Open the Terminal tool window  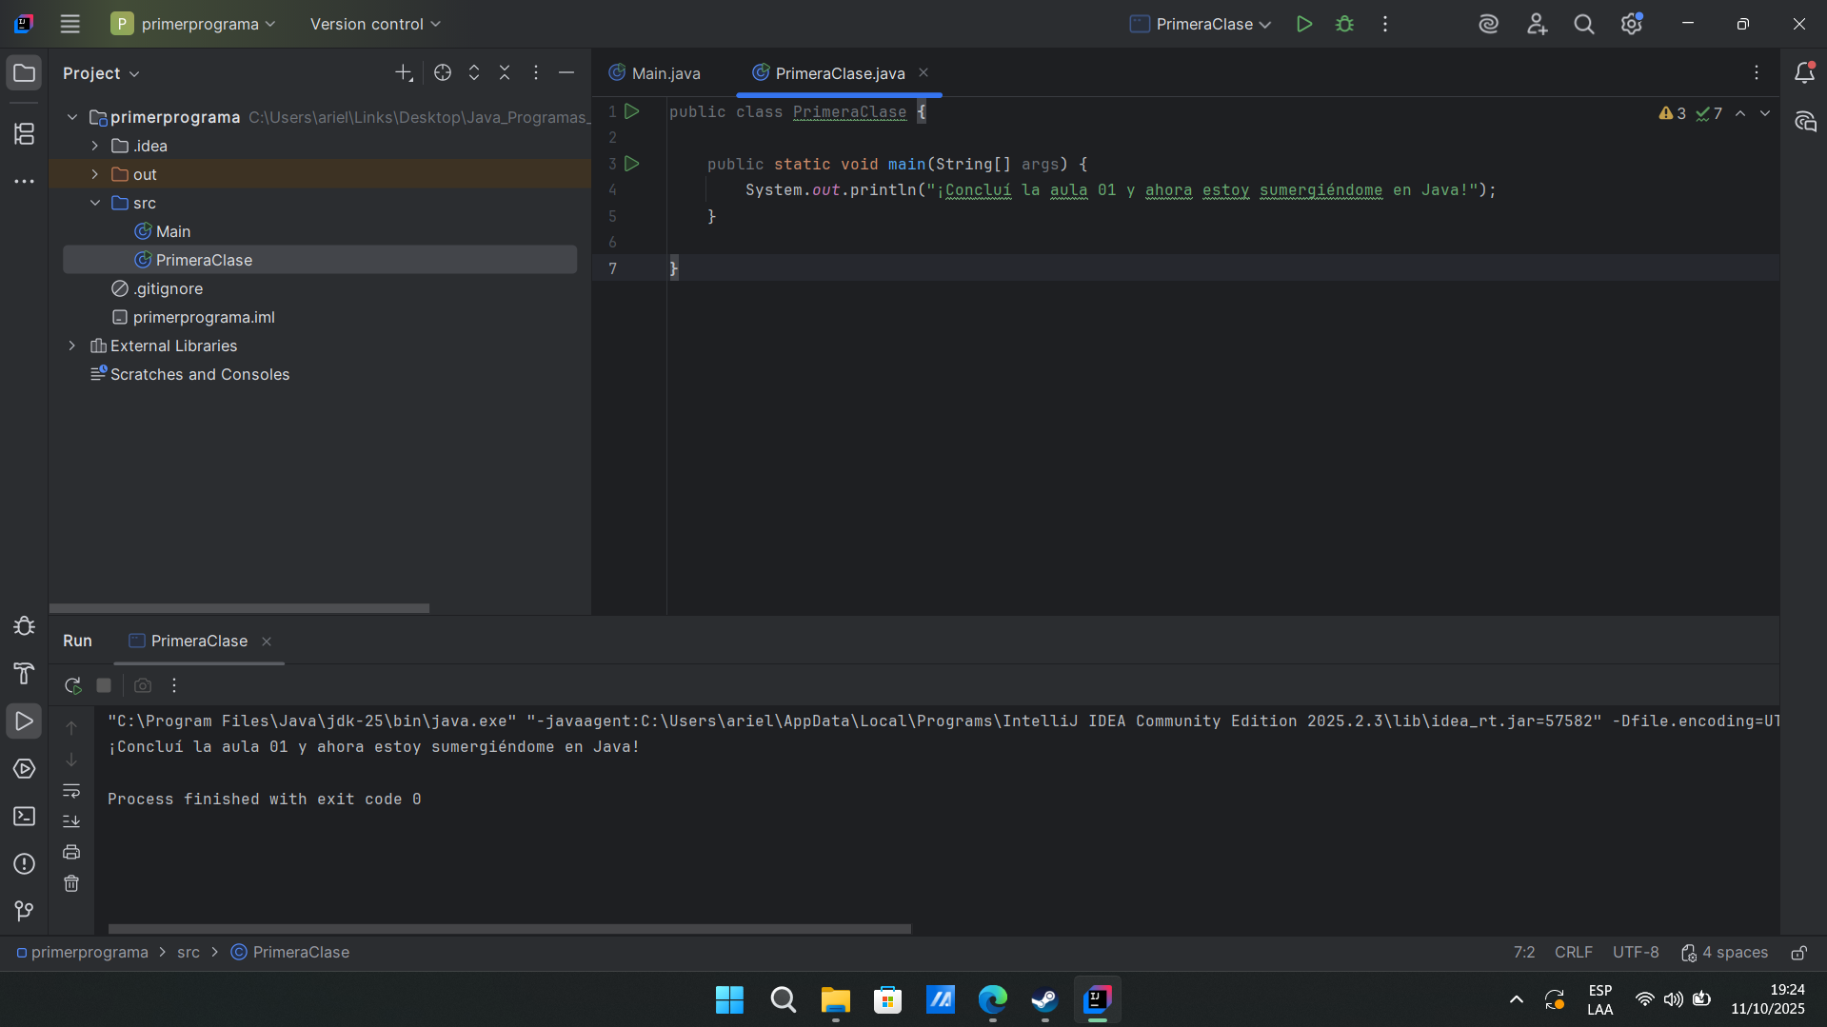point(25,817)
